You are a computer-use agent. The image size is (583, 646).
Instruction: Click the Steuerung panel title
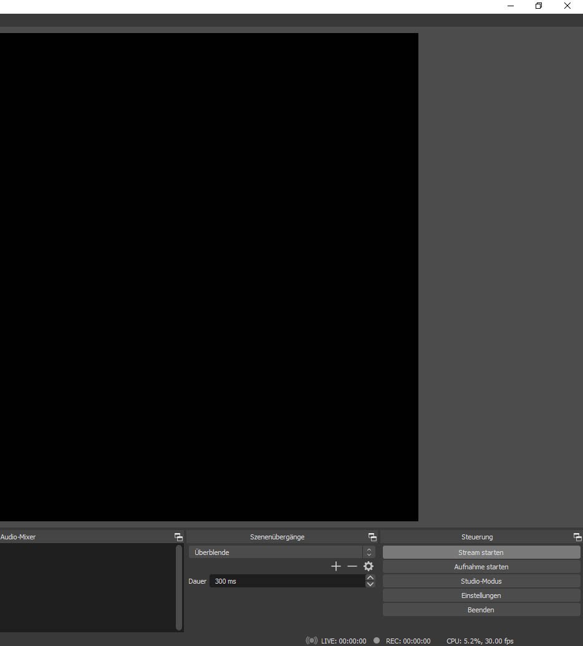click(477, 537)
